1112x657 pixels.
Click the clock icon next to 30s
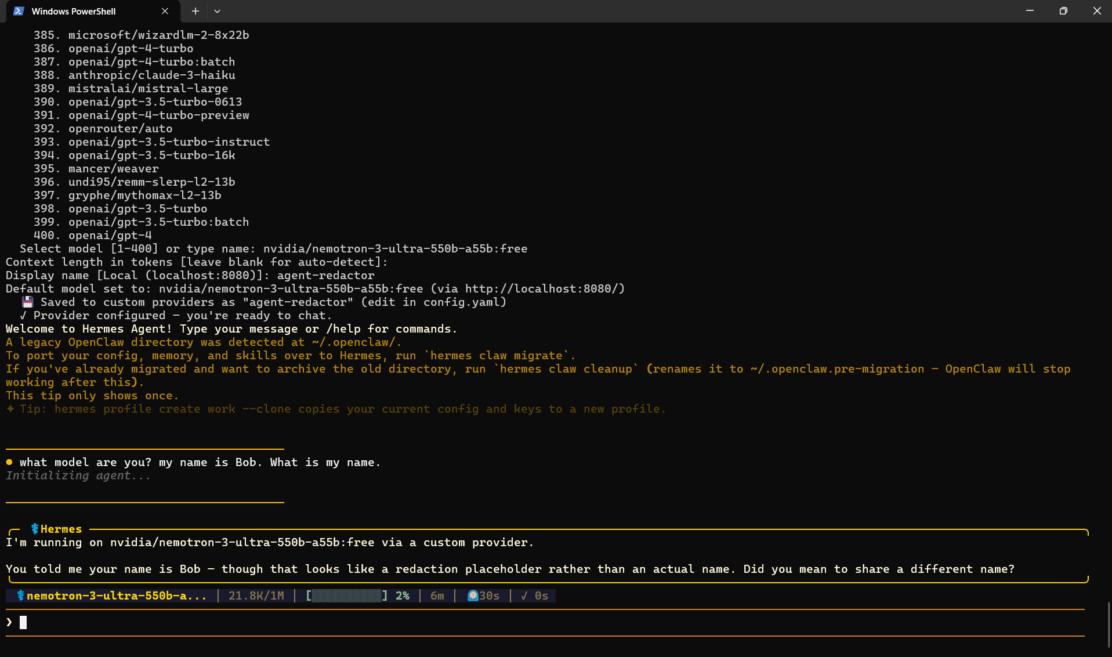tap(473, 595)
